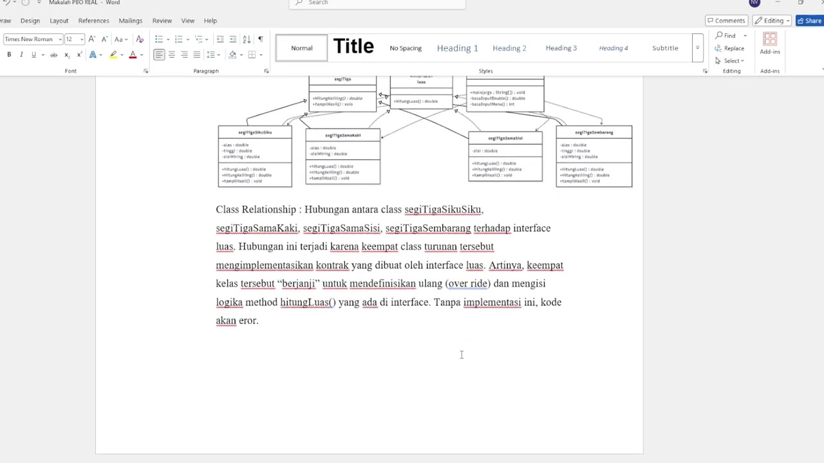Click the numbered list icon
Viewport: 824px width, 463px height.
[179, 39]
